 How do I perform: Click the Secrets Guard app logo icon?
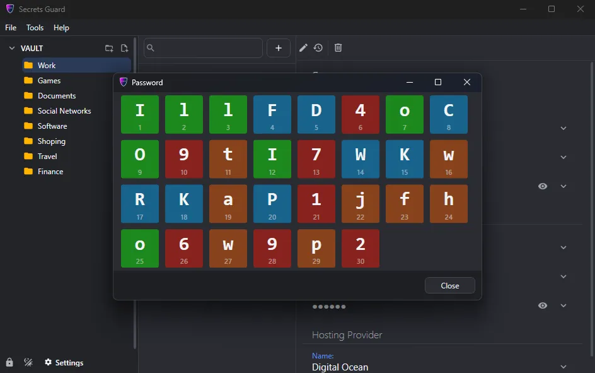tap(10, 9)
